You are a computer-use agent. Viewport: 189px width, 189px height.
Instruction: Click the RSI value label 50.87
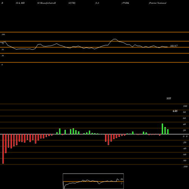point(174,46)
